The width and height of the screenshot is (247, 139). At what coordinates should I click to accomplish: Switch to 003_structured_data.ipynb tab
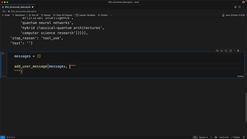18,7
